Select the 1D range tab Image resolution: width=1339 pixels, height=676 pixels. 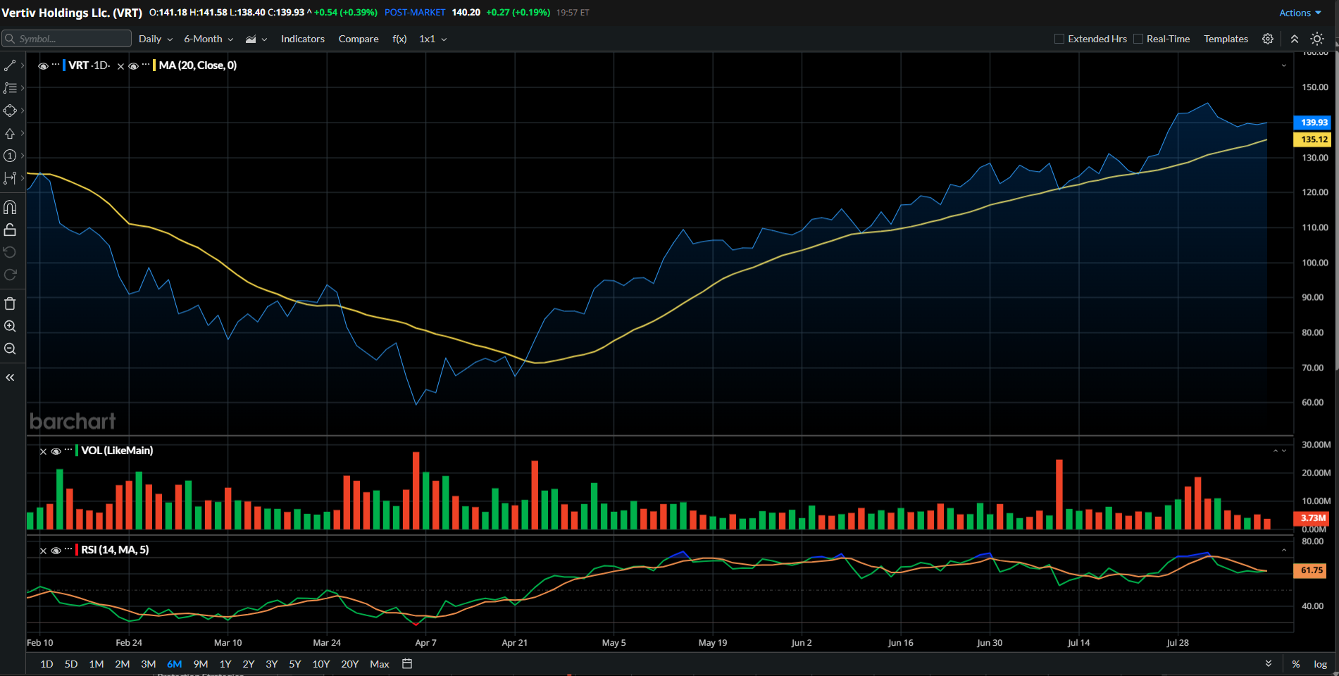click(46, 664)
